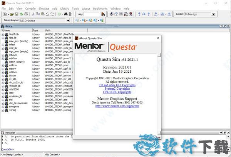Click the binoculars Find icon
The width and height of the screenshot is (231, 157).
[x=66, y=14]
